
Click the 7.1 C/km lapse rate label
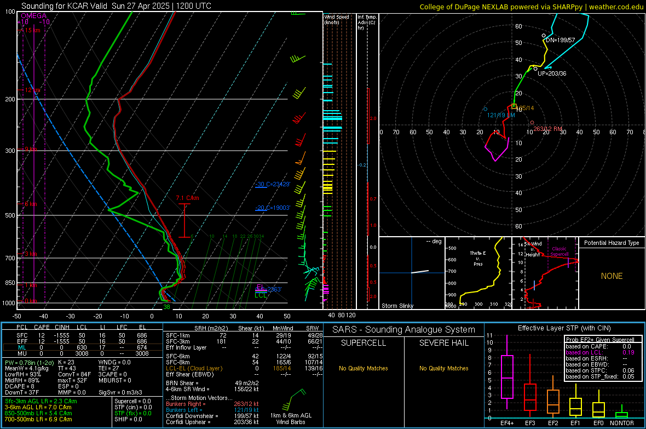coord(187,198)
